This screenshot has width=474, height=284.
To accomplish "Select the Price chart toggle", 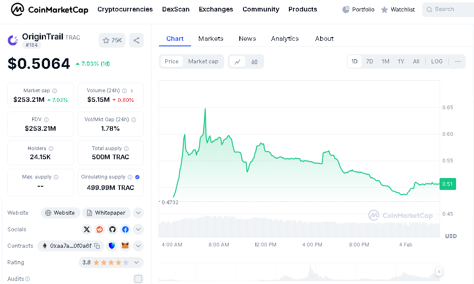I will [172, 61].
